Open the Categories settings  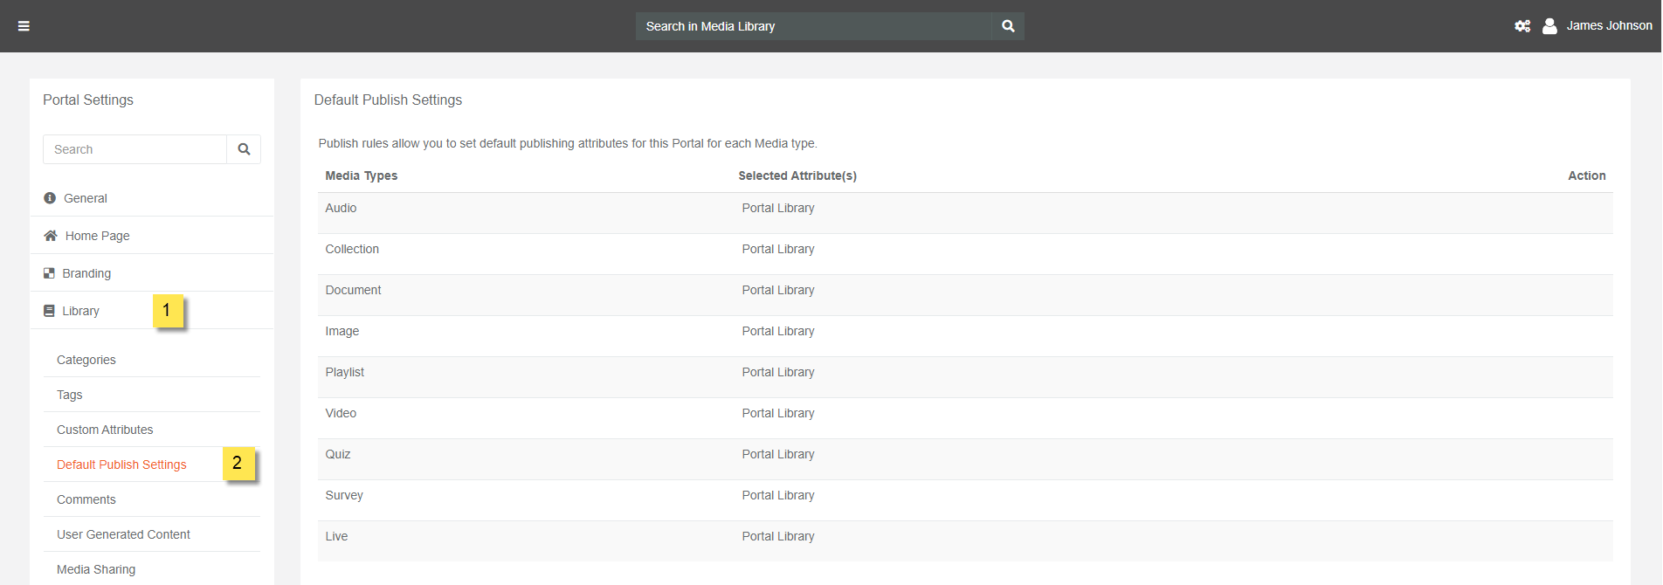pos(86,360)
